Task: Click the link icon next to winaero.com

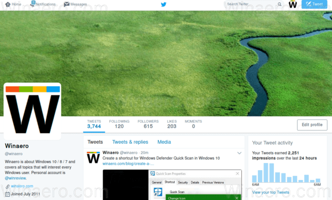Action: click(7, 186)
